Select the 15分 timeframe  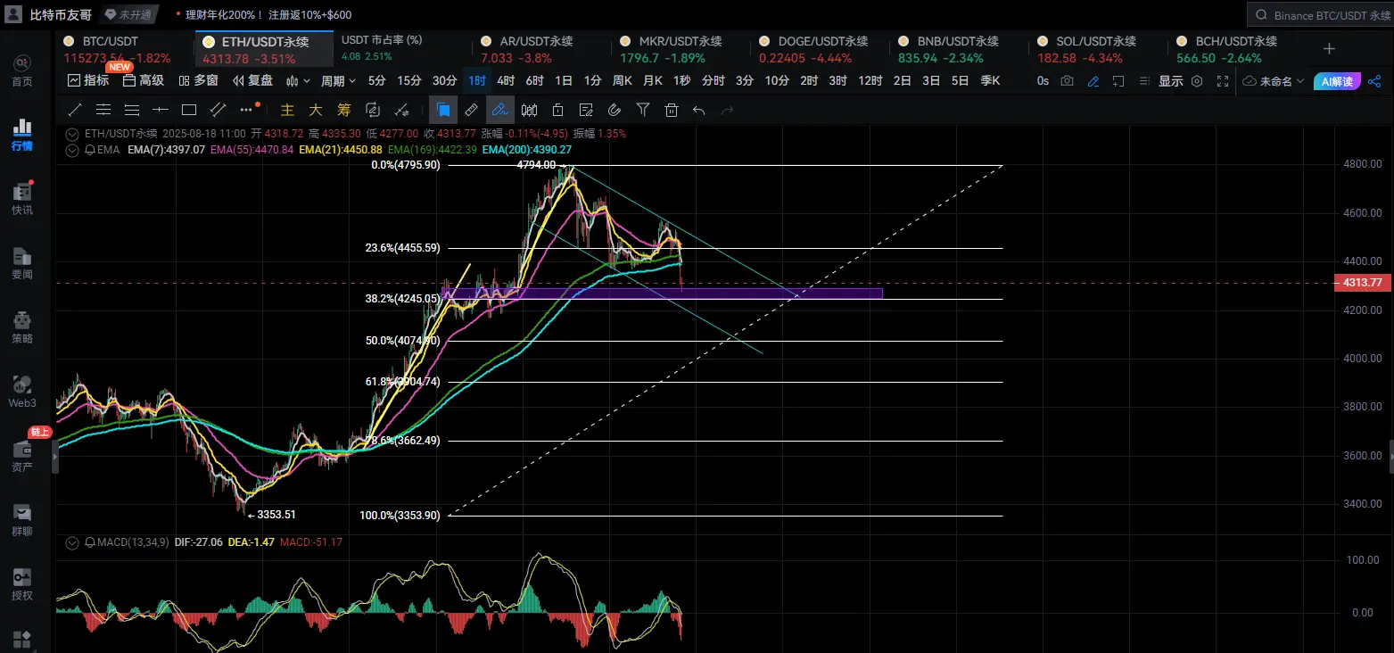[x=409, y=80]
